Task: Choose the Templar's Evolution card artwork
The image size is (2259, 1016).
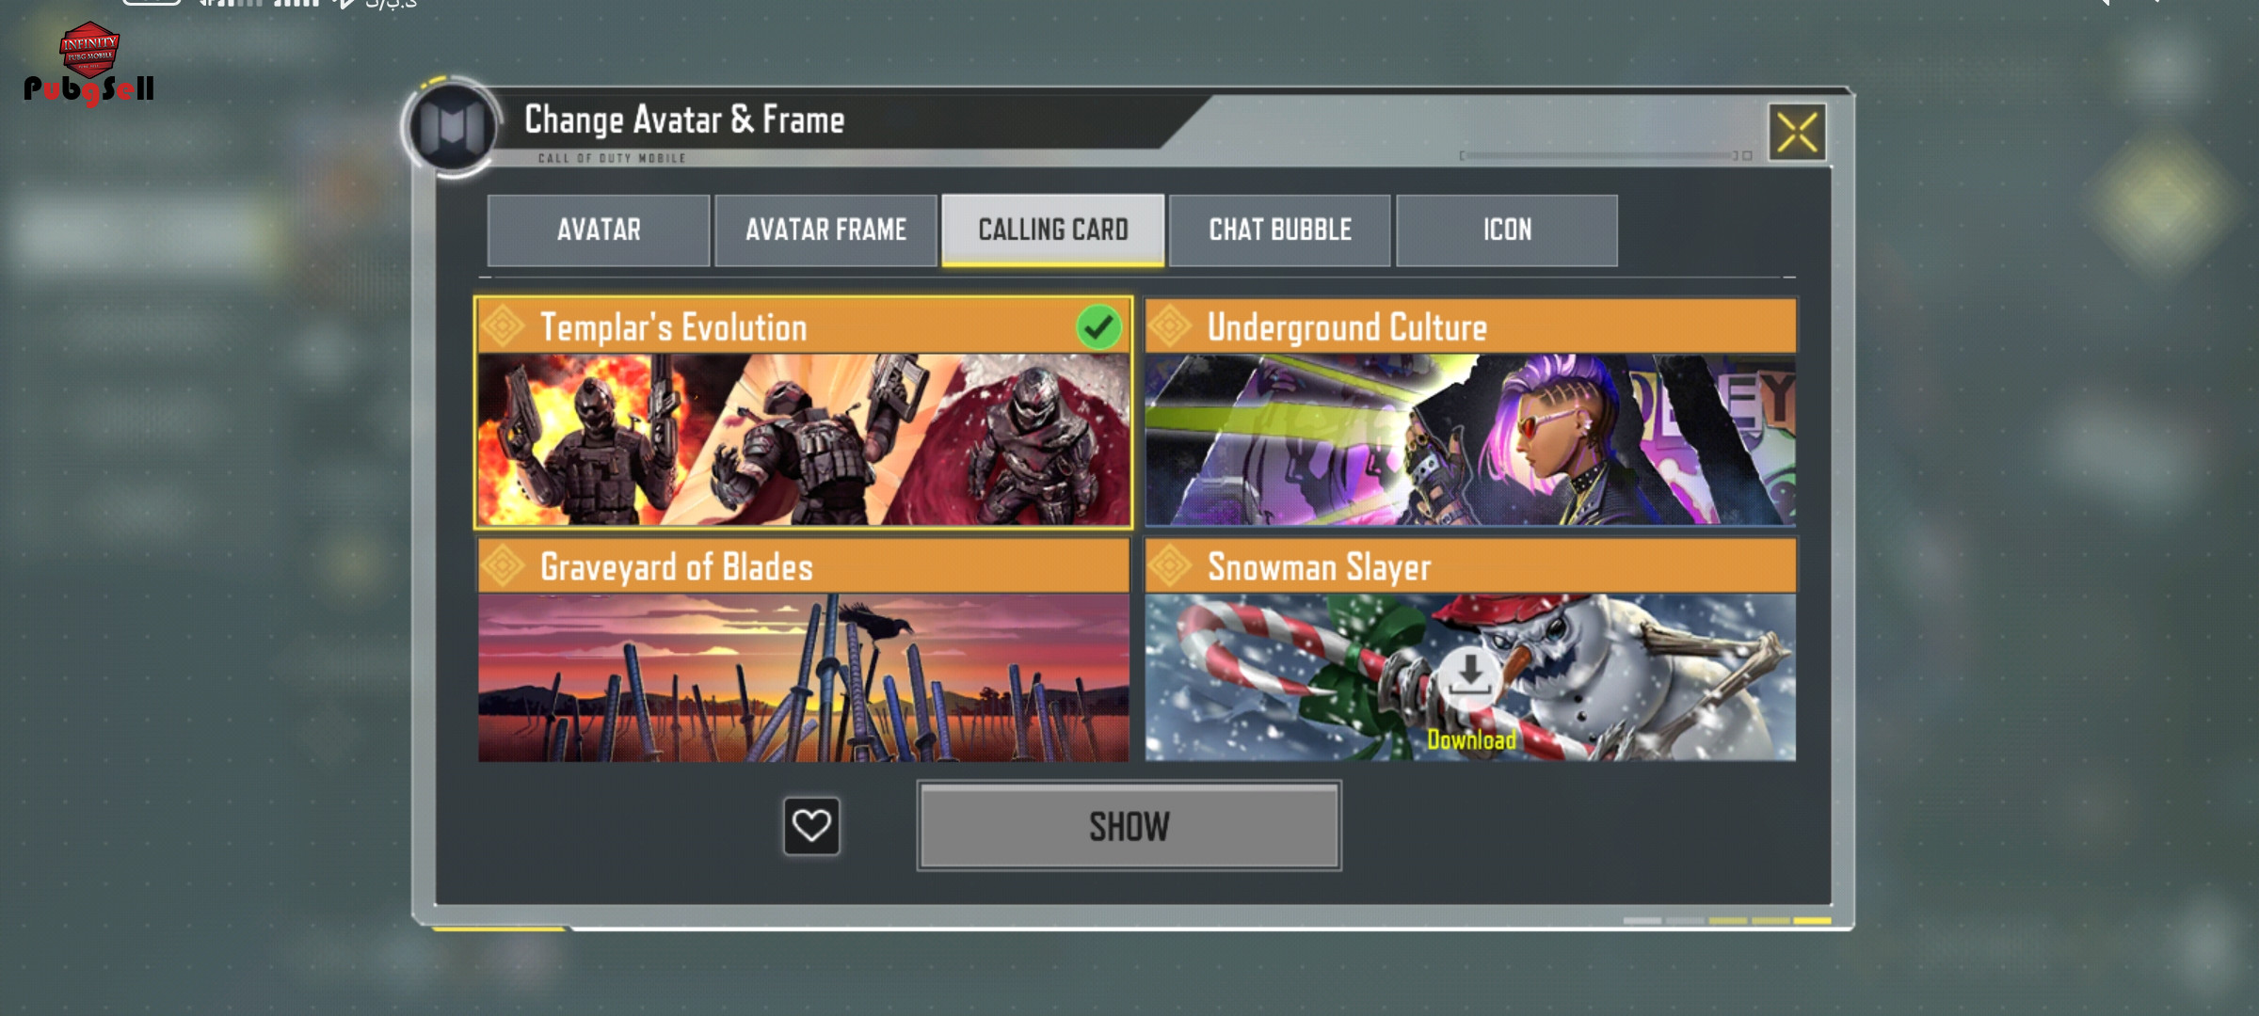Action: 804,439
